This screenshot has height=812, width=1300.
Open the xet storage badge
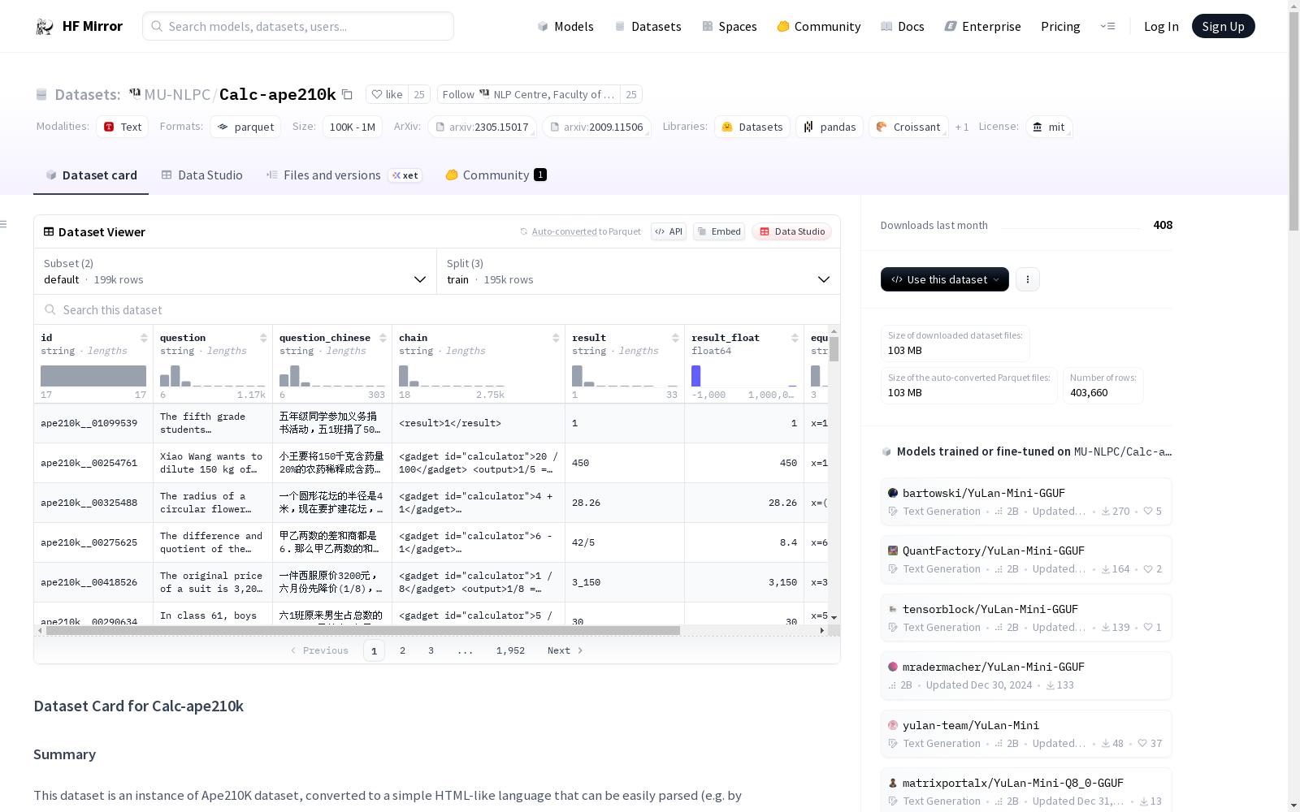click(405, 175)
